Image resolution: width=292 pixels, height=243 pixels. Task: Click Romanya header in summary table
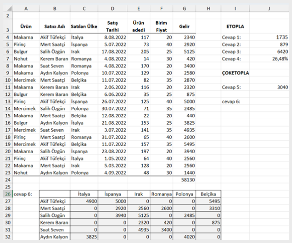[161, 194]
